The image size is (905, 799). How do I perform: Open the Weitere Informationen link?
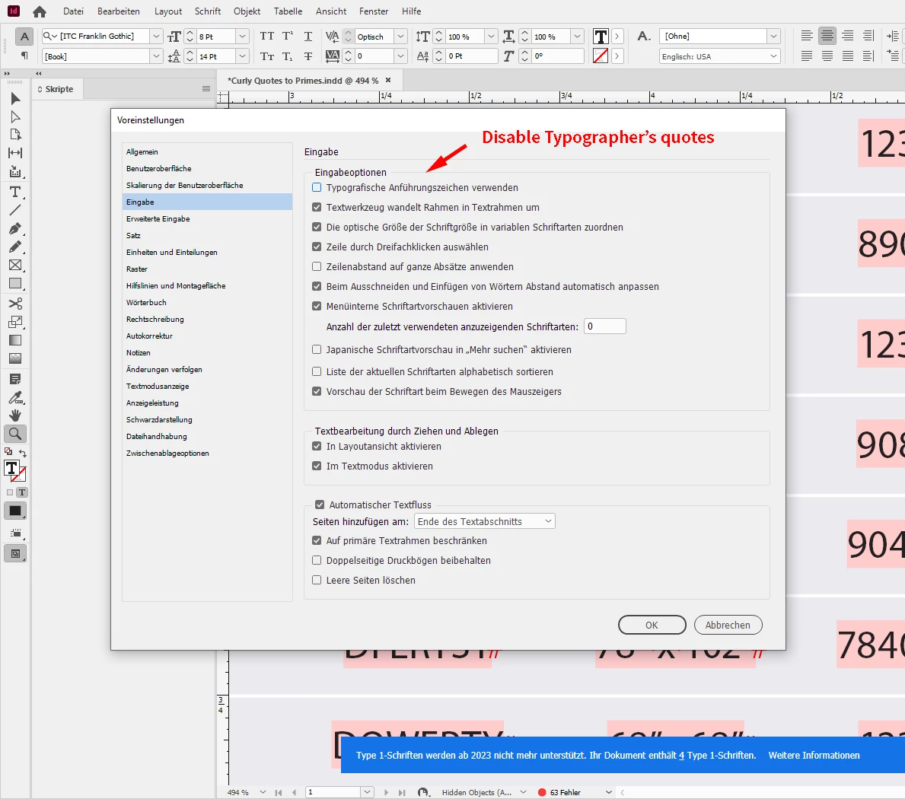coord(814,755)
